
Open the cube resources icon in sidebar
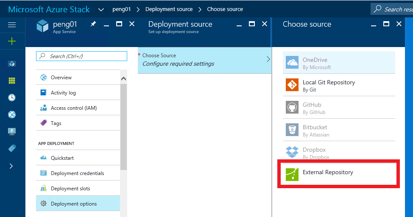point(12,64)
